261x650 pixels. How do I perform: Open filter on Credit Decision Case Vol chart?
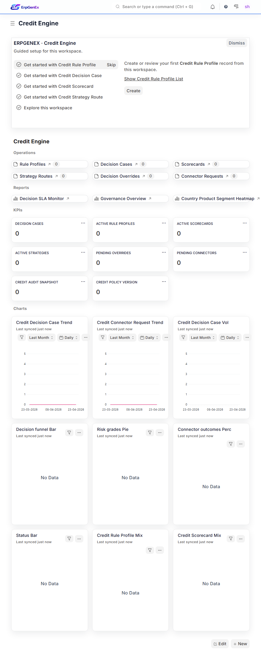coord(183,337)
